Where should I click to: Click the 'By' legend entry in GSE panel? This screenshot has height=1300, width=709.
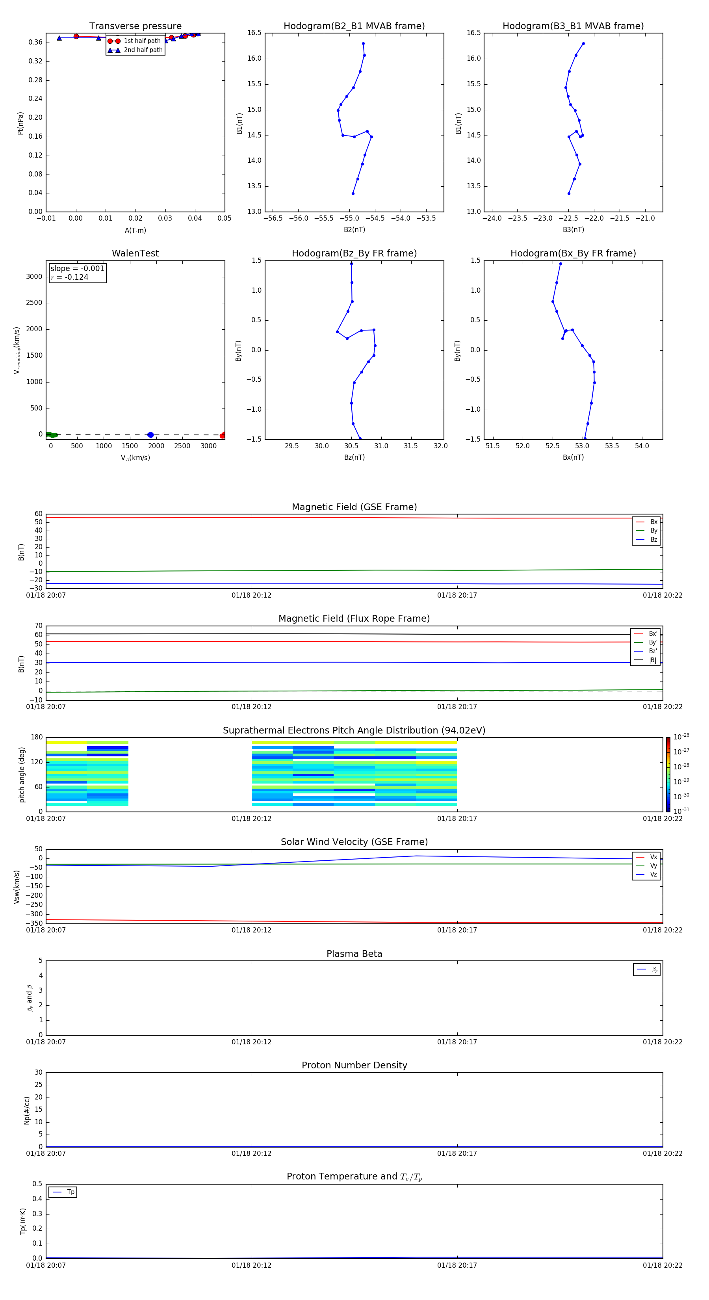coord(646,530)
